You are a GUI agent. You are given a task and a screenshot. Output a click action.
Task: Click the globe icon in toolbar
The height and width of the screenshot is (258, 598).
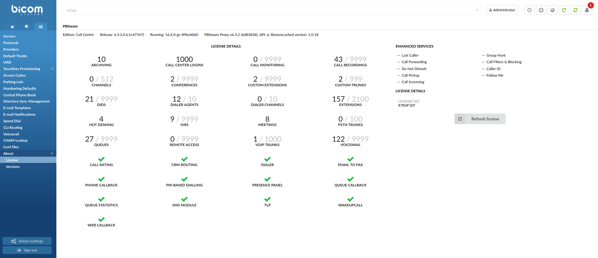pos(553,10)
